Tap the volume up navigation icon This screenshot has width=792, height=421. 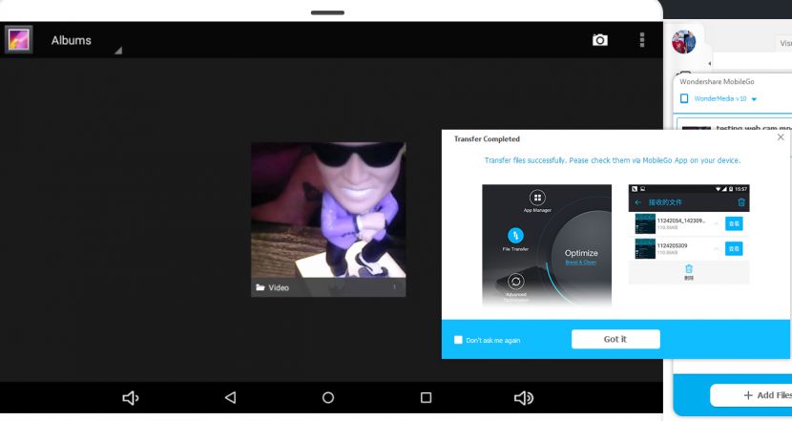click(523, 398)
